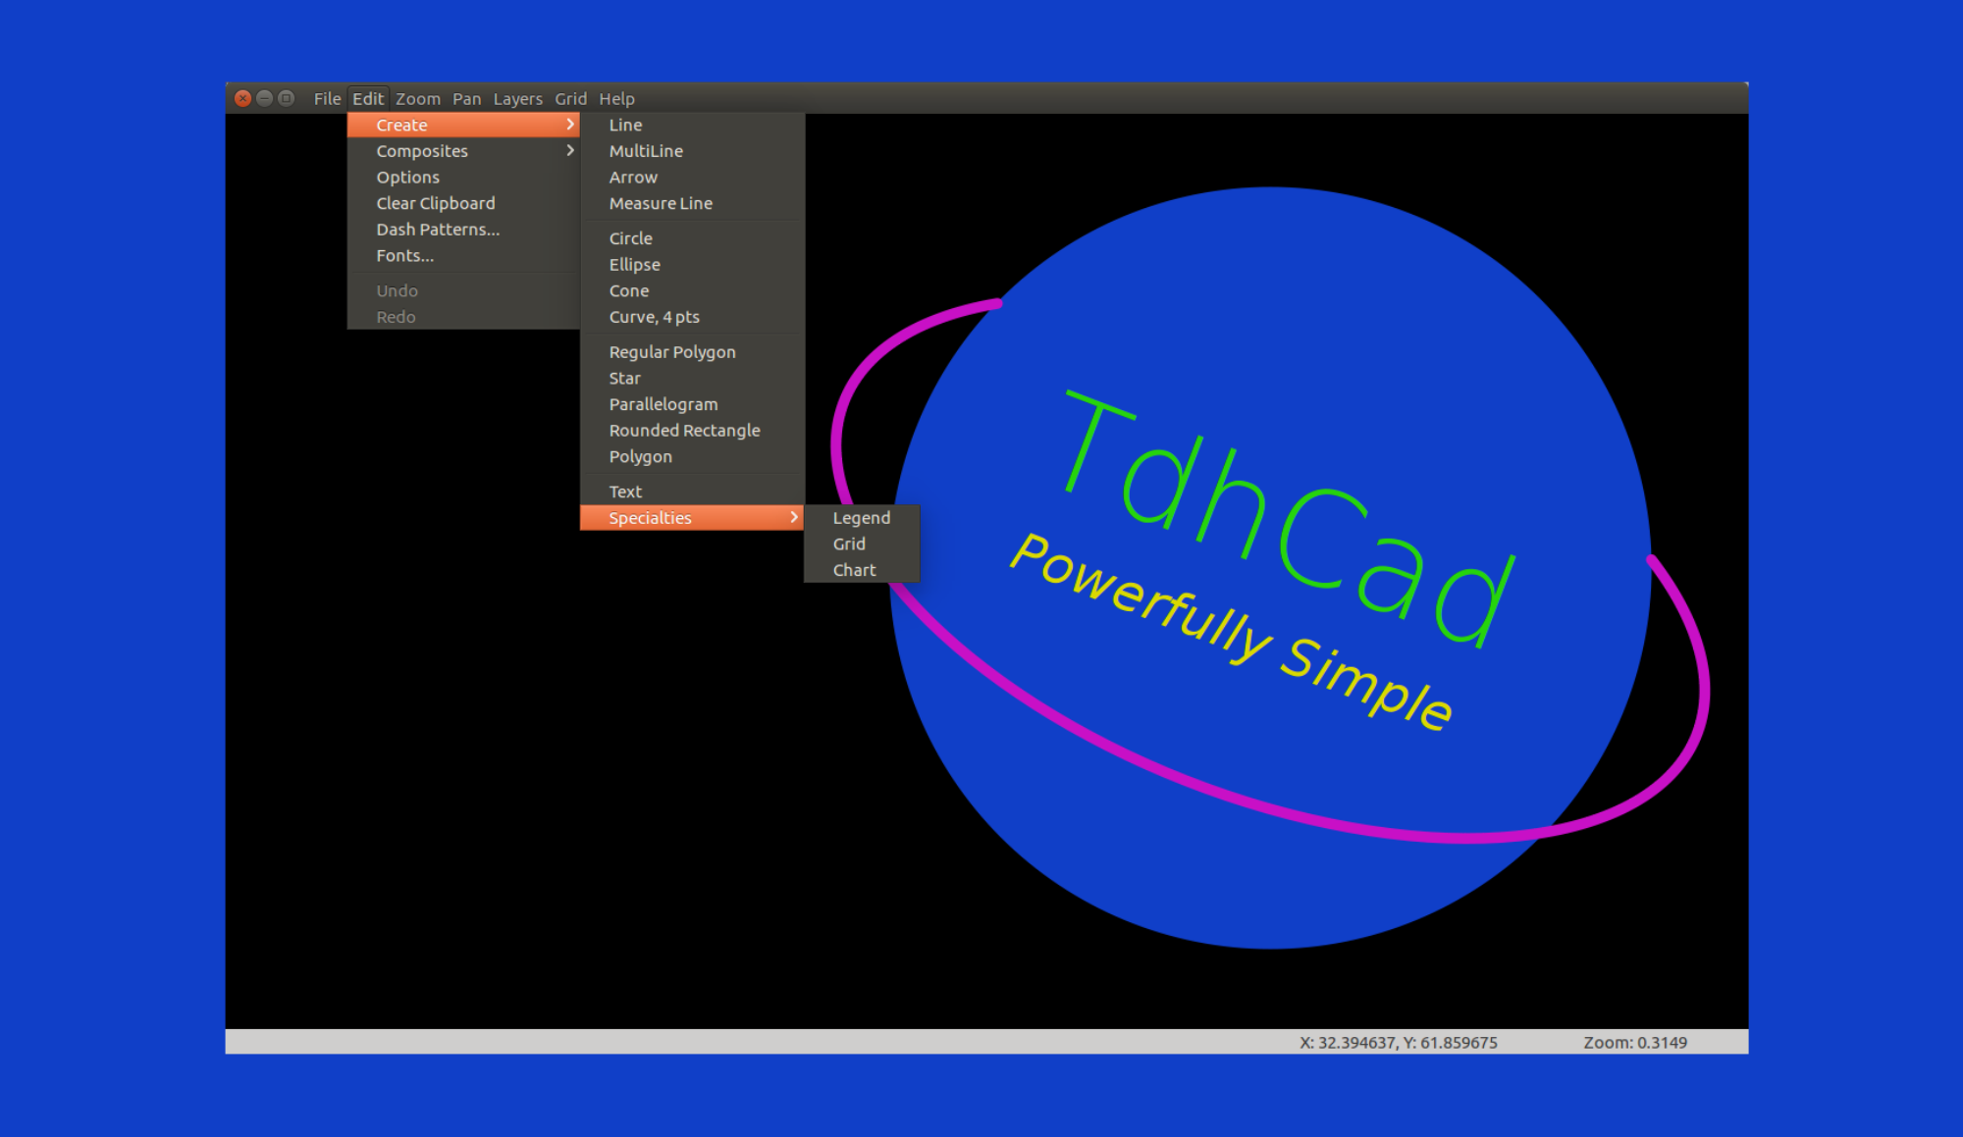Click the greyed Undo entry
Image resolution: width=1963 pixels, height=1137 pixels.
463,290
